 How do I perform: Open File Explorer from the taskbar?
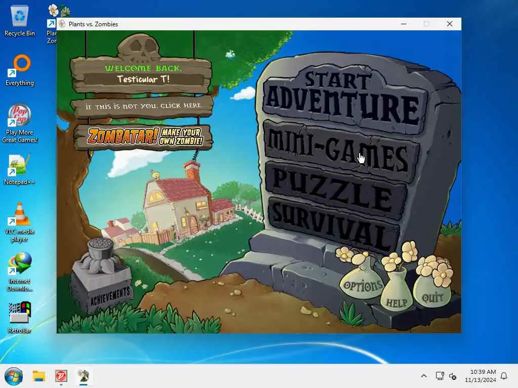38,376
